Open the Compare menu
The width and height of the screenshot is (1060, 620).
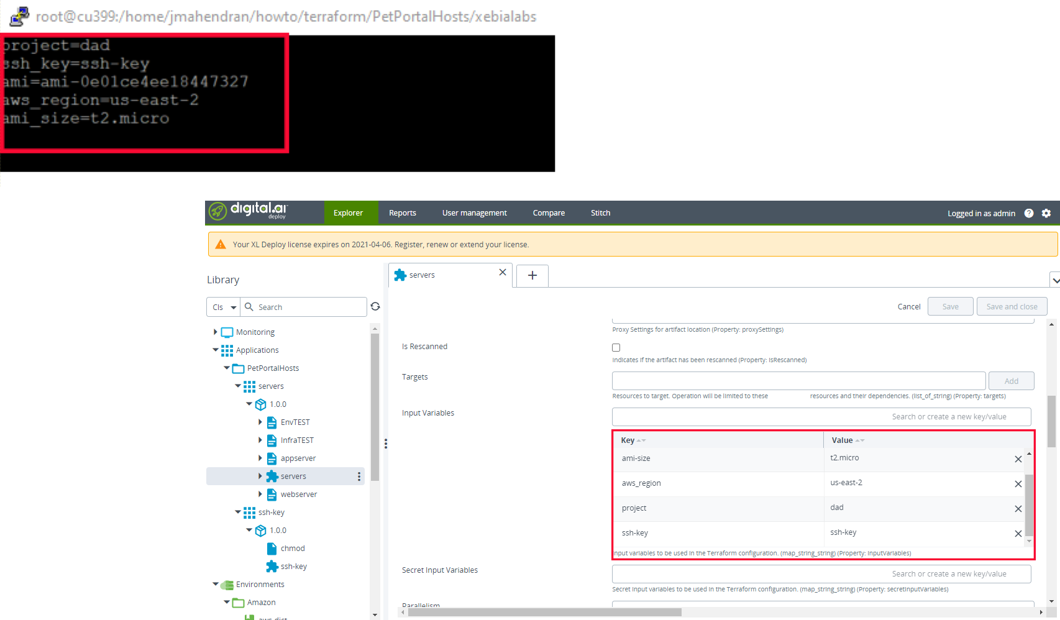(x=549, y=212)
